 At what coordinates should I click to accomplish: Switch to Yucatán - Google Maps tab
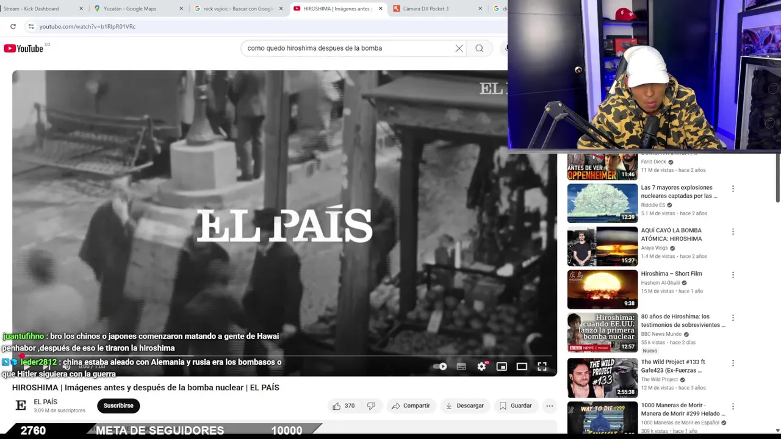[x=130, y=9]
